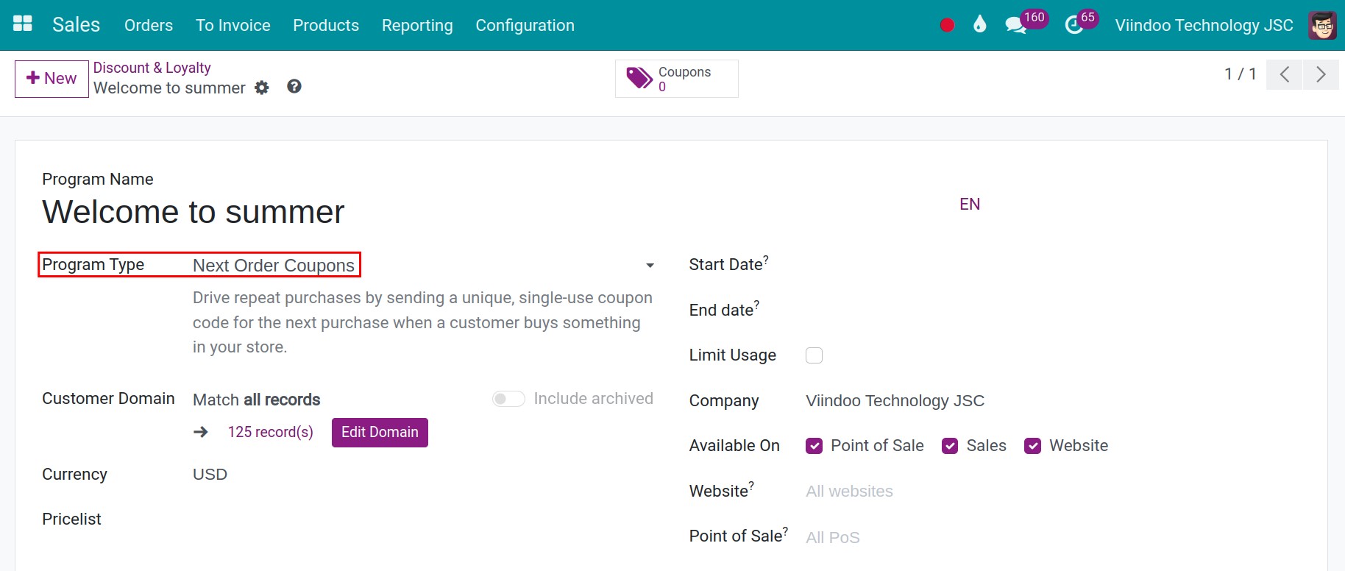Open the Configuration menu
The image size is (1345, 571).
point(525,25)
